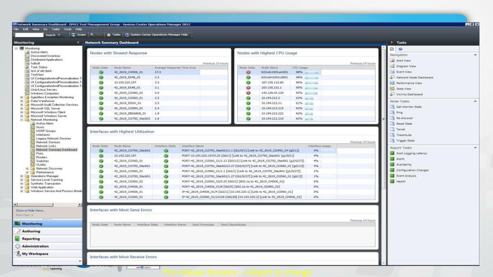Click the Reporting workspace icon

tap(18, 239)
